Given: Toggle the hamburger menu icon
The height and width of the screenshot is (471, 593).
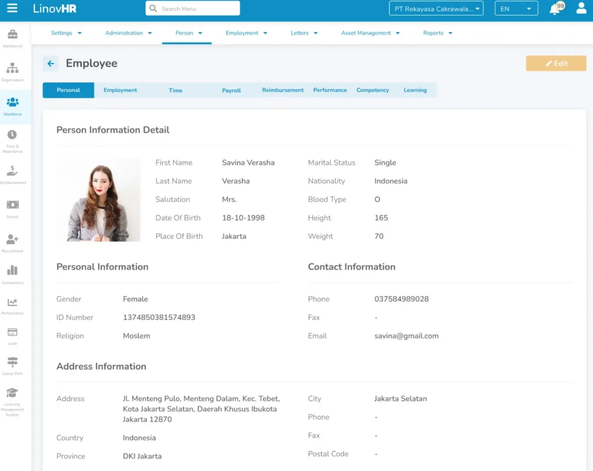Looking at the screenshot, I should click(x=12, y=9).
